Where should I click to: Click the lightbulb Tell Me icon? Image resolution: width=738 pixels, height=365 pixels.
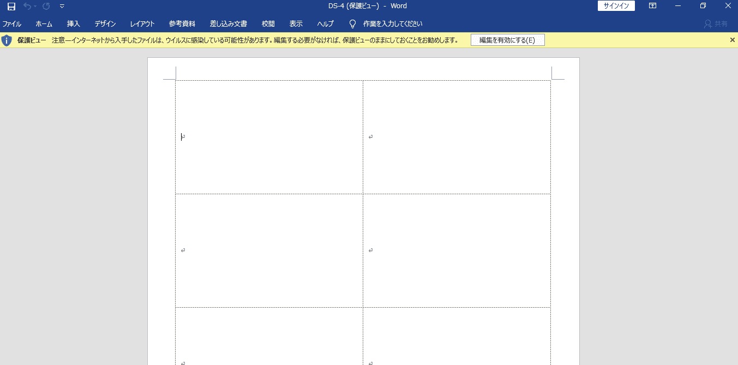click(x=352, y=24)
